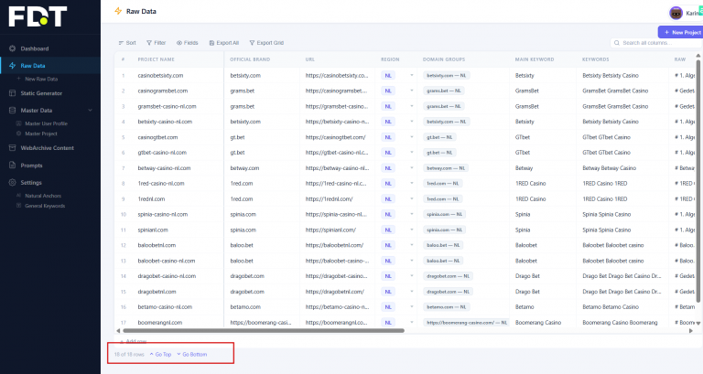Click Export All
The height and width of the screenshot is (374, 703).
224,43
